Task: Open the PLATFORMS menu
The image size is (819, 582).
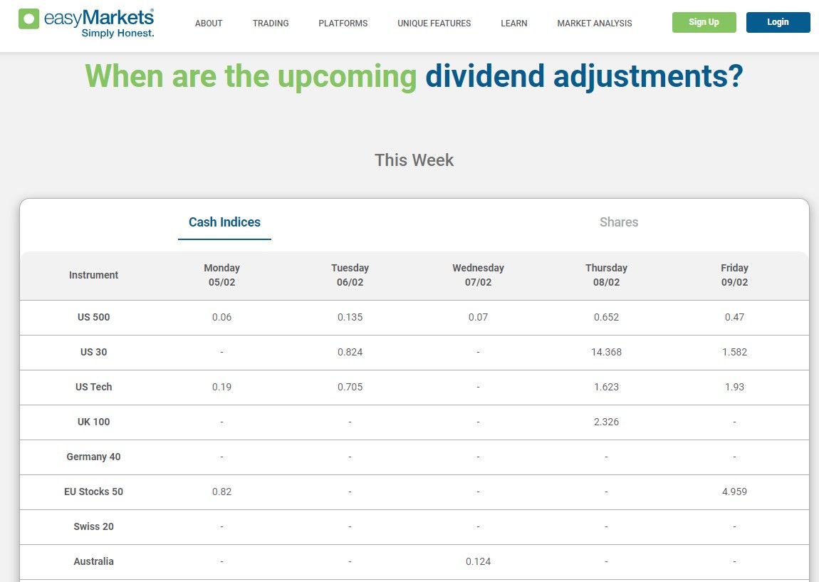Action: point(343,24)
